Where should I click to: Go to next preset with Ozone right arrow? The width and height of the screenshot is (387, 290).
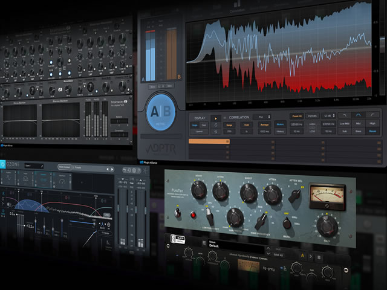112,169
